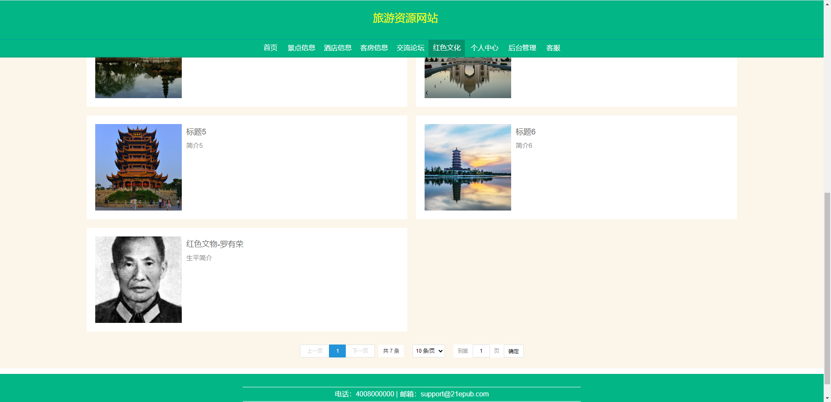Open the 标题5 article title
The width and height of the screenshot is (831, 402).
tap(196, 132)
